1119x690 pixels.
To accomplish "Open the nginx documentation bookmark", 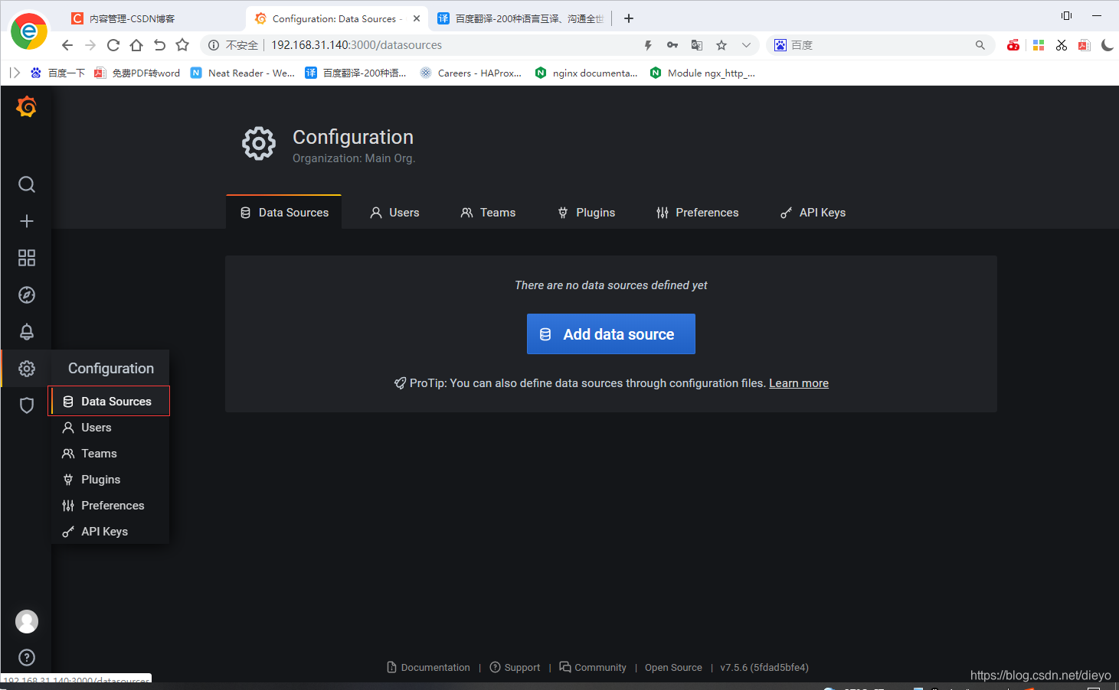I will coord(587,73).
